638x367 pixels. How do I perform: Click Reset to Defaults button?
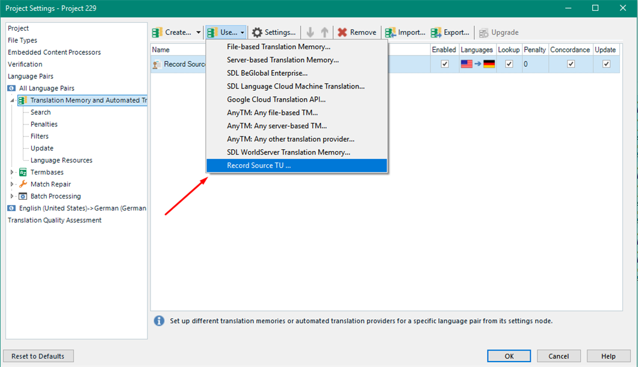[38, 356]
